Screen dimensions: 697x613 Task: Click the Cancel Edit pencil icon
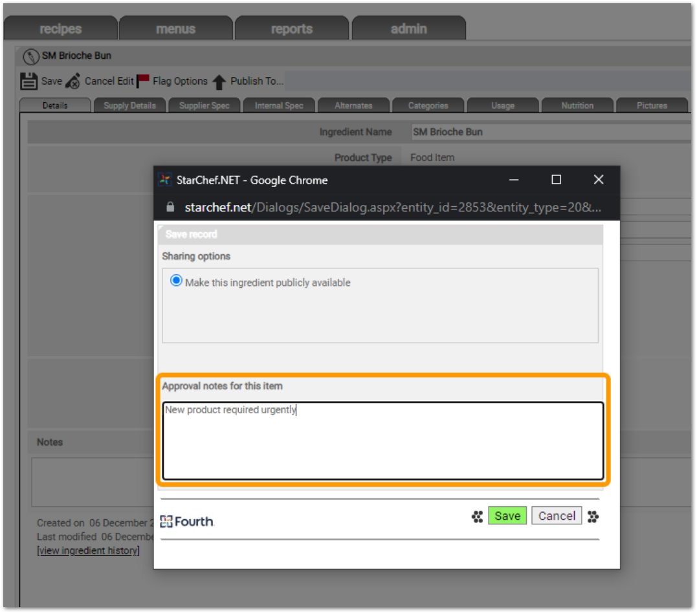pyautogui.click(x=73, y=81)
